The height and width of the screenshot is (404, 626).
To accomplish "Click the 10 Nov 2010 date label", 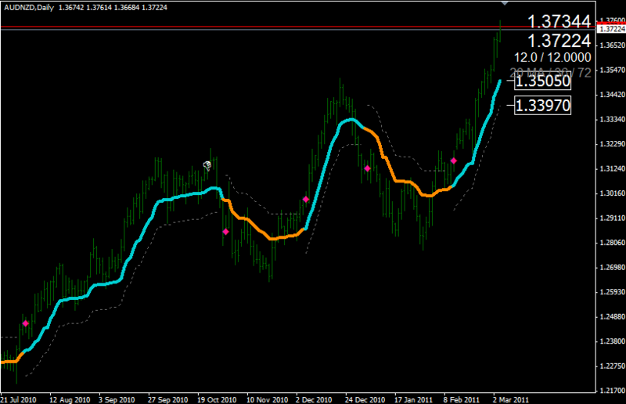I will 267,399.
